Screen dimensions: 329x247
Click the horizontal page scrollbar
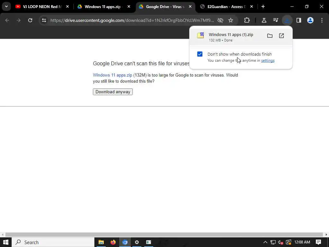(164, 234)
